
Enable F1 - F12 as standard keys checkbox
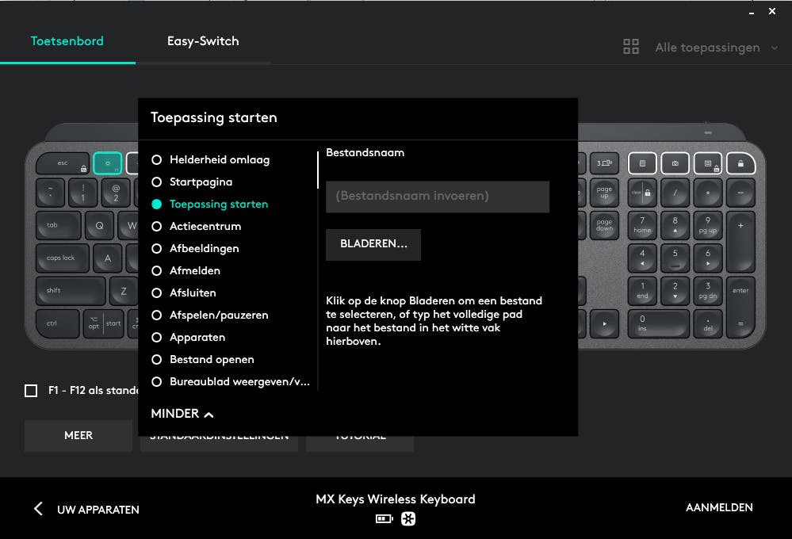pyautogui.click(x=31, y=391)
